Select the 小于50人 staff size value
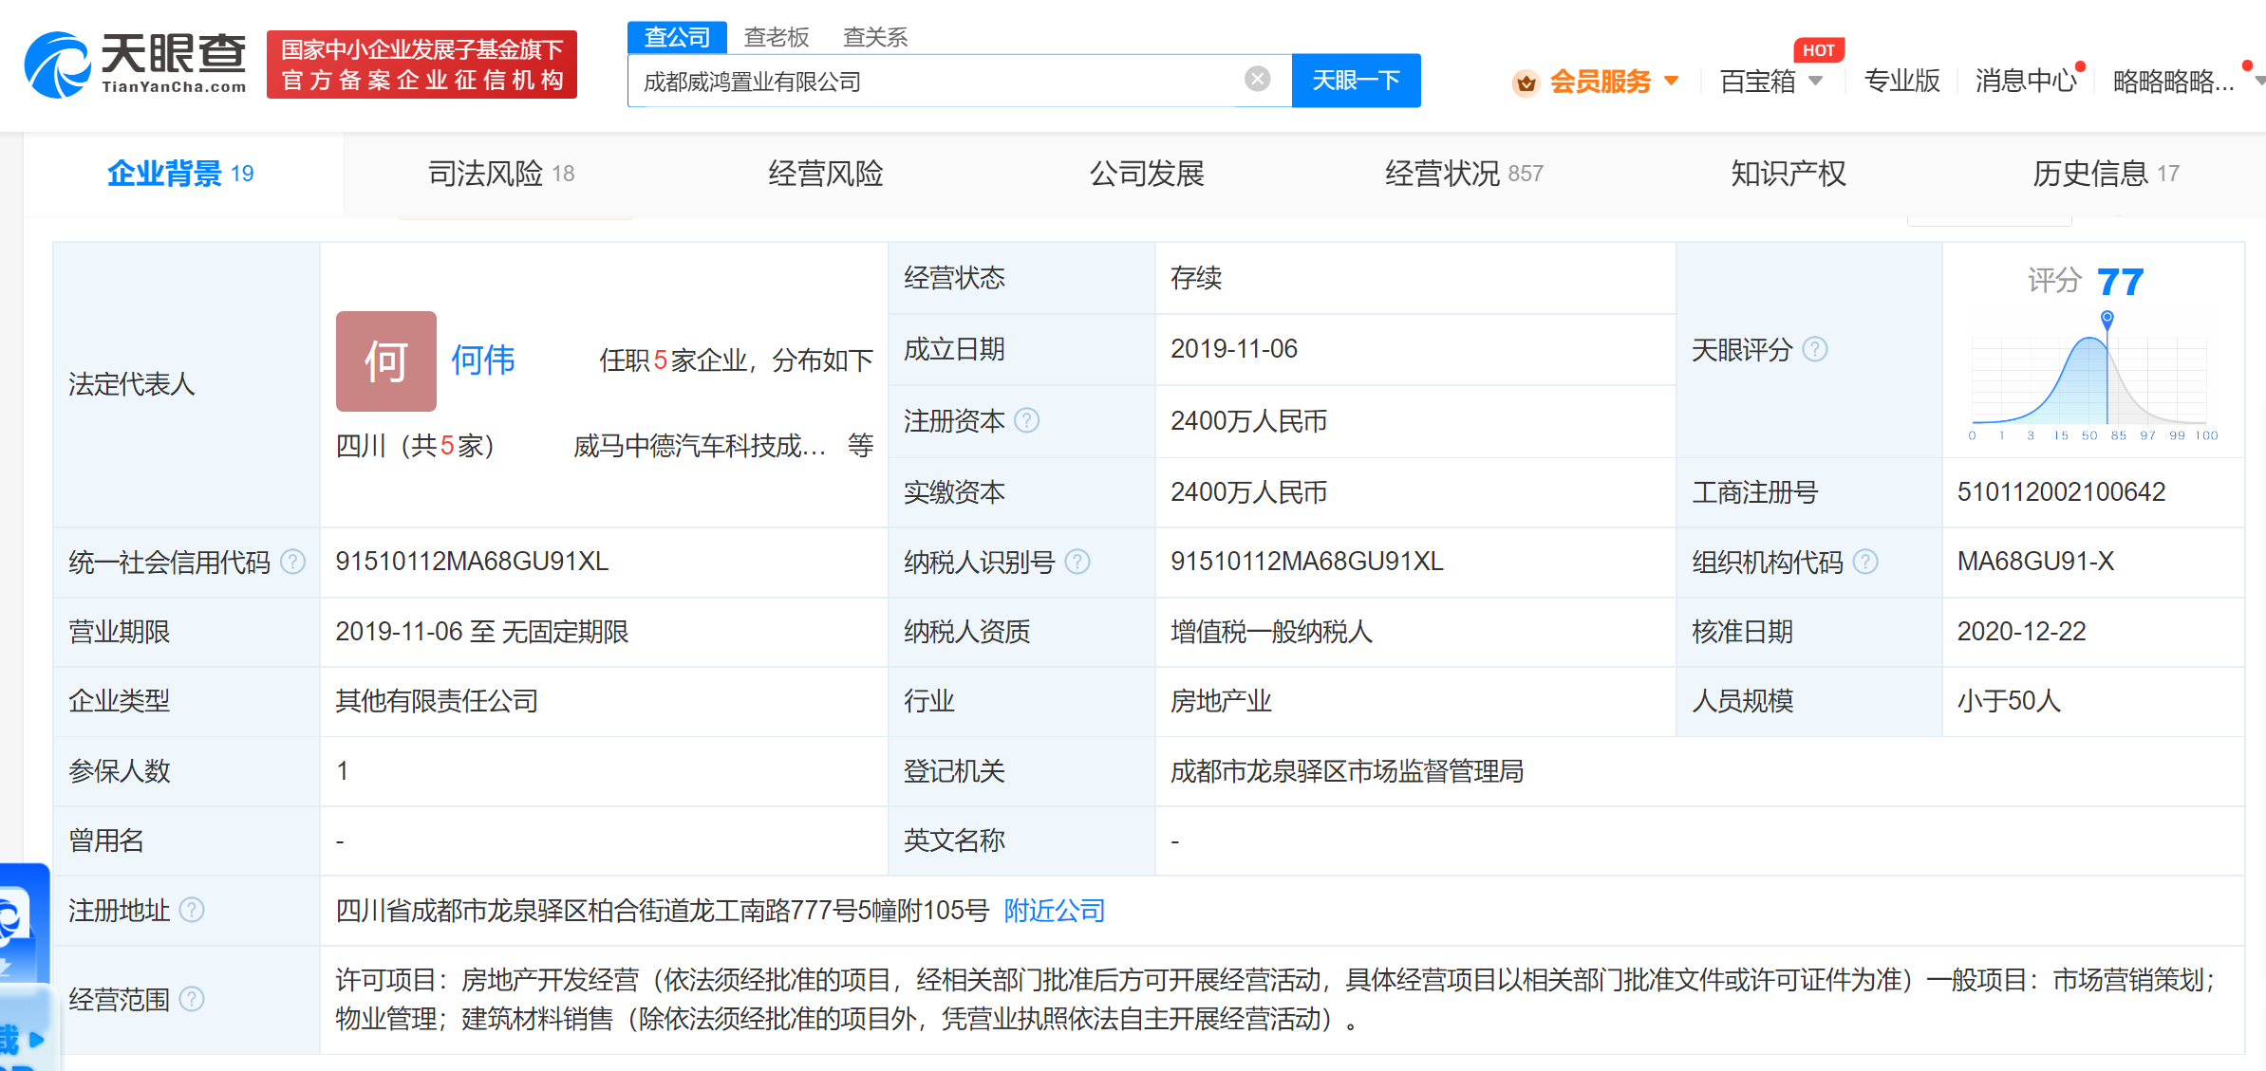 point(2009,701)
